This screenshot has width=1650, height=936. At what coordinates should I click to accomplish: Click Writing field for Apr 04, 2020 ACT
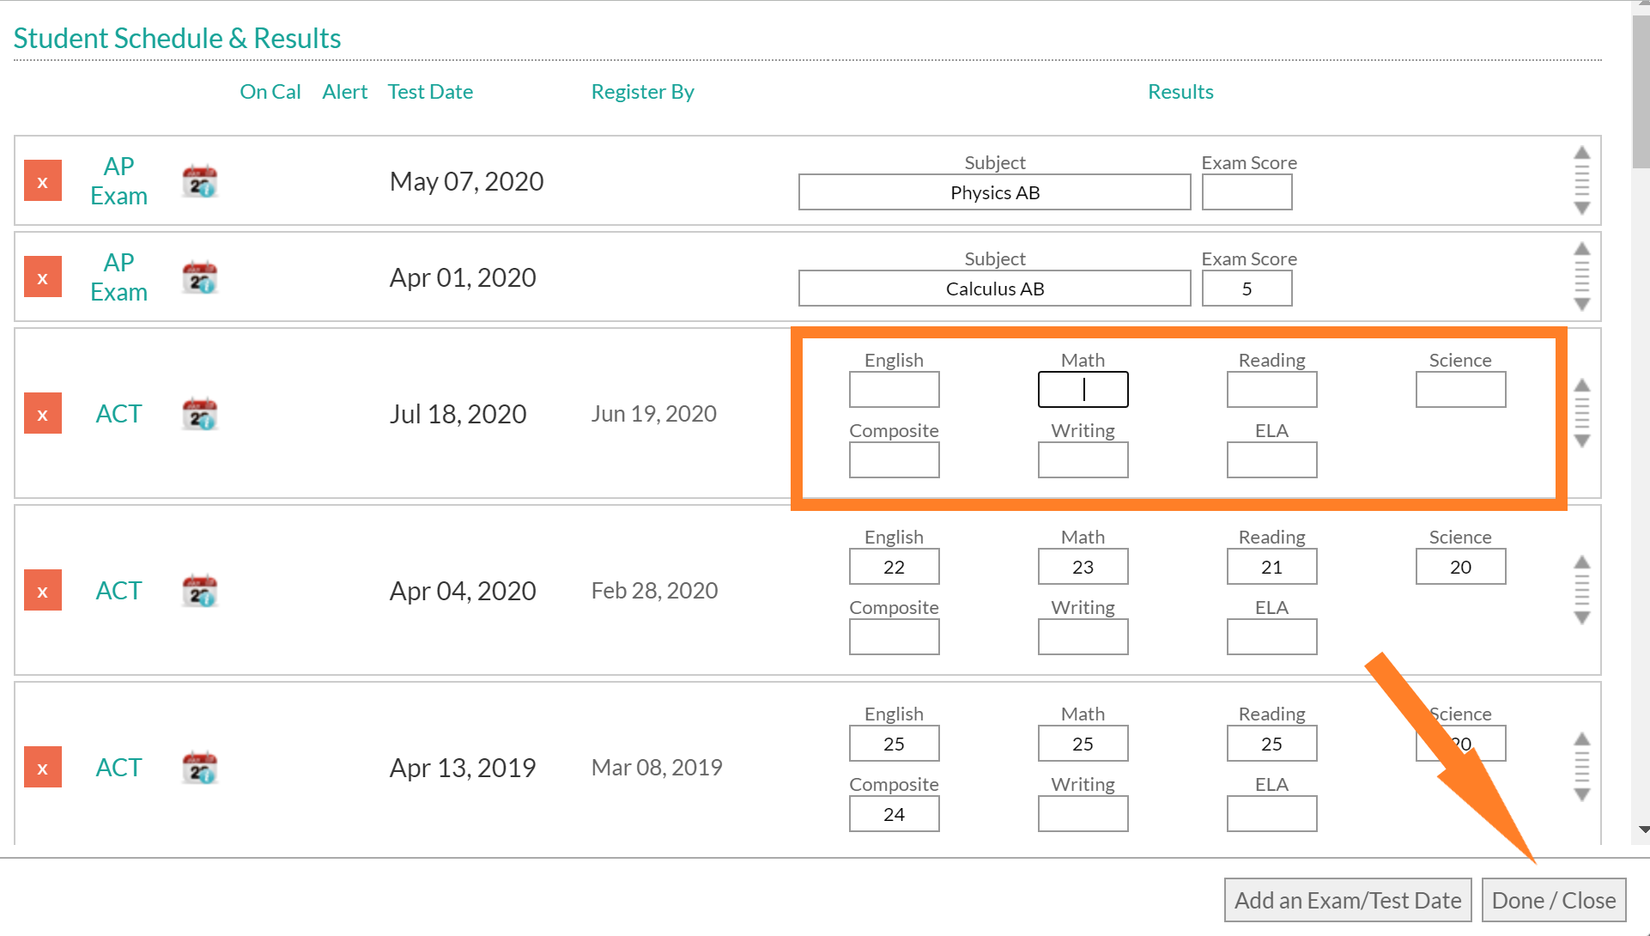pos(1083,637)
